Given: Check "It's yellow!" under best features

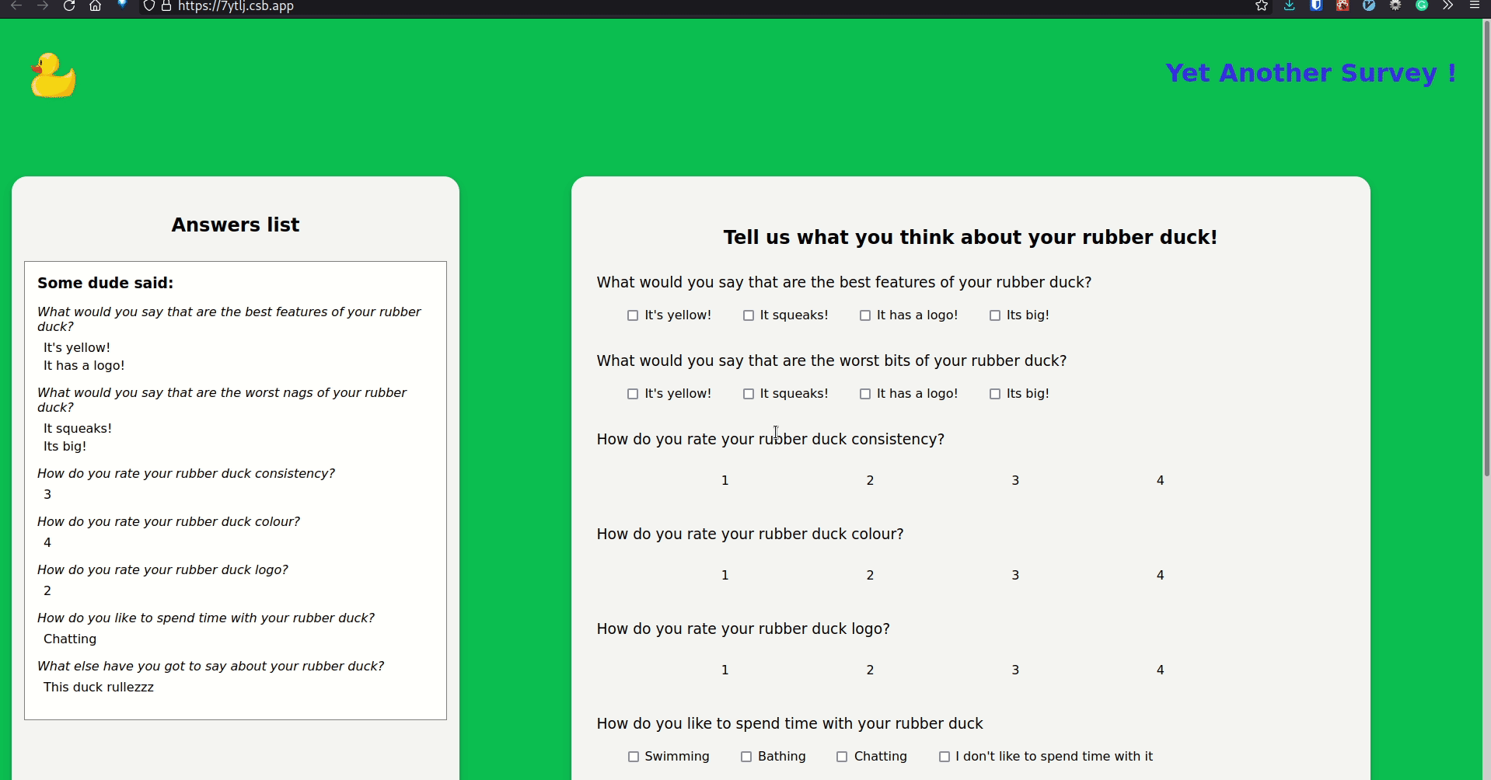Looking at the screenshot, I should pos(633,315).
